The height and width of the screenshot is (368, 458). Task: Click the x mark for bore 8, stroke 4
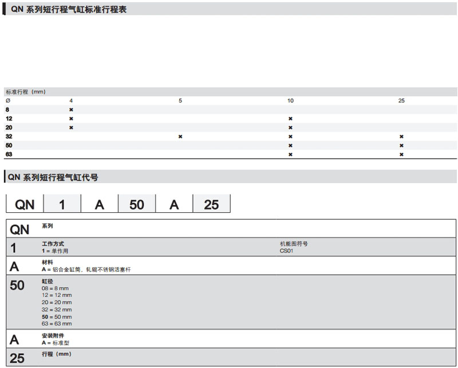click(x=71, y=109)
